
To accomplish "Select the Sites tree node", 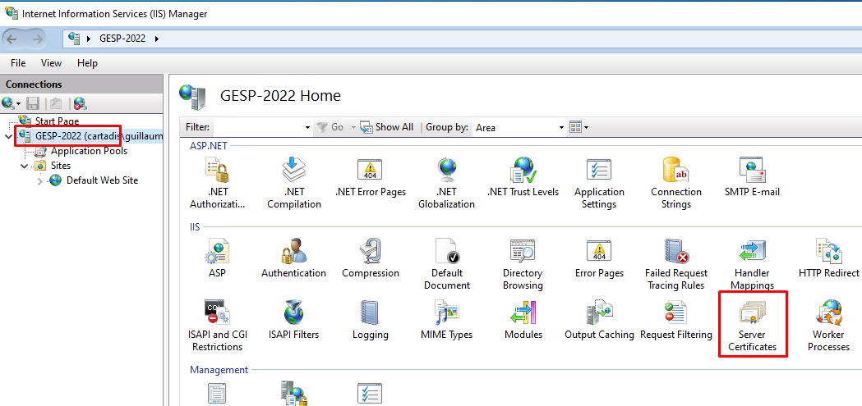I will coord(61,165).
